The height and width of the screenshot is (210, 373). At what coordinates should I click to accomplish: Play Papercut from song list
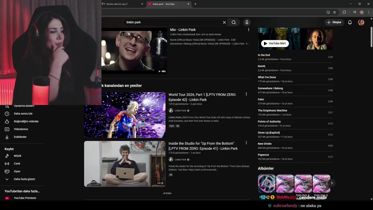point(295,157)
